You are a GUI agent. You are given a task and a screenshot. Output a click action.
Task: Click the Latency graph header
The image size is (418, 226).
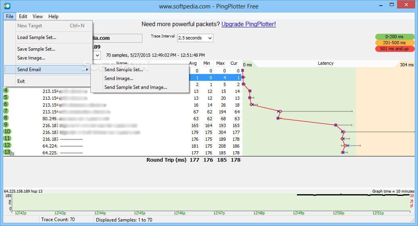click(x=326, y=63)
